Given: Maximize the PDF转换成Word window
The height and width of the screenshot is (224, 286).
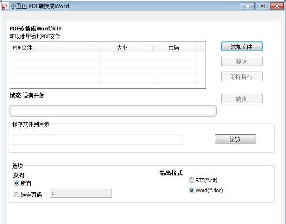Looking at the screenshot, I should point(262,6).
